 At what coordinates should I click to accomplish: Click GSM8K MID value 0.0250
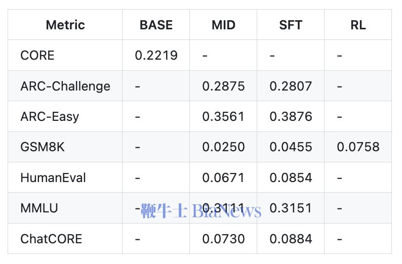click(223, 147)
